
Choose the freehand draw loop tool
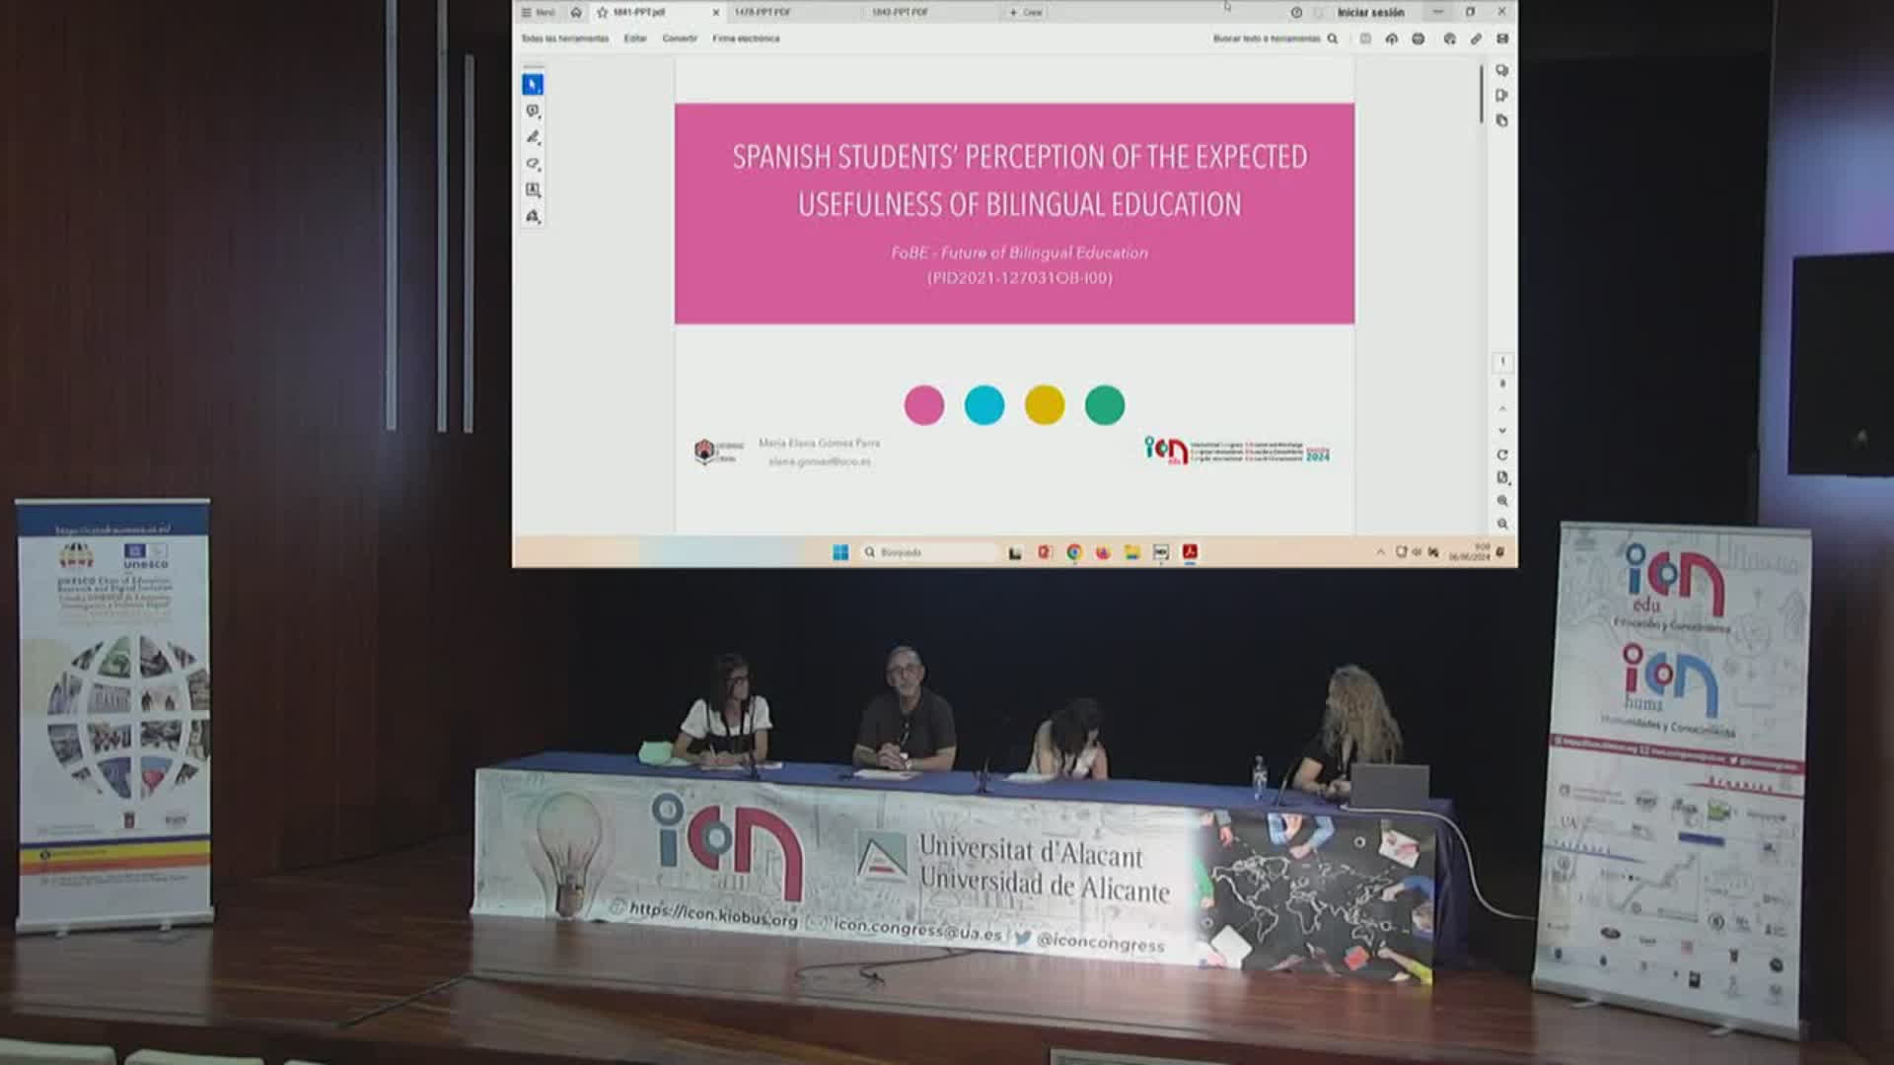(533, 164)
